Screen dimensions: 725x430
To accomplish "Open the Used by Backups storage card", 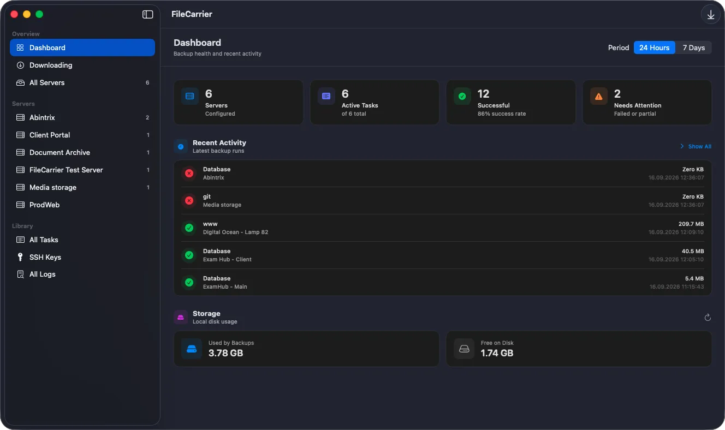I will click(306, 349).
